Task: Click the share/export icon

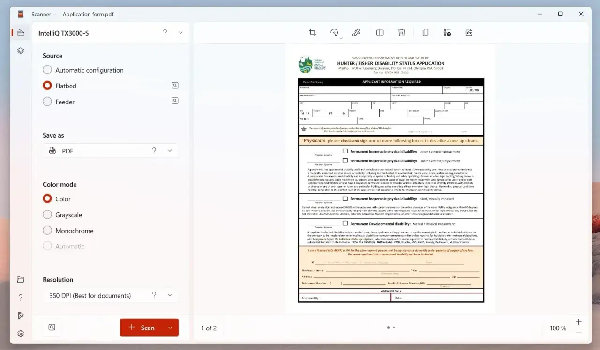Action: (469, 33)
